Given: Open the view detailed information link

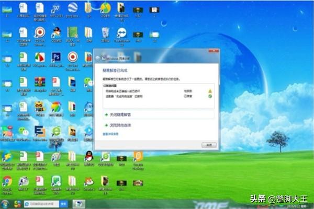Looking at the screenshot, I should 110,134.
